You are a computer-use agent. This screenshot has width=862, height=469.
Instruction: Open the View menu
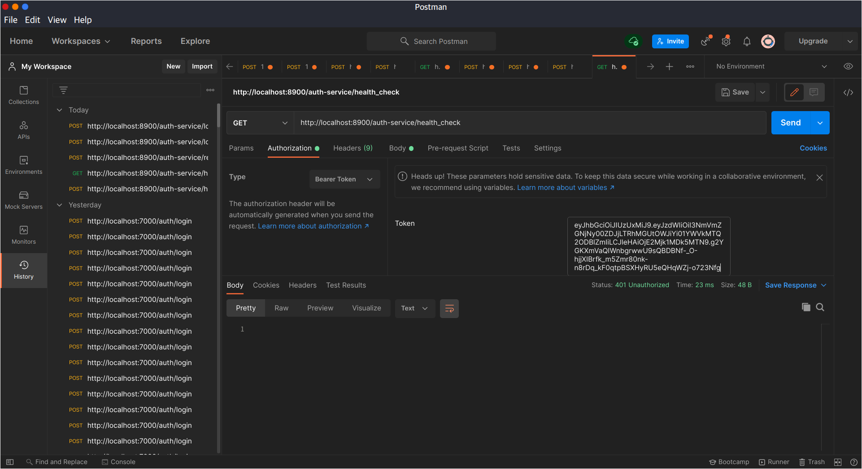57,20
